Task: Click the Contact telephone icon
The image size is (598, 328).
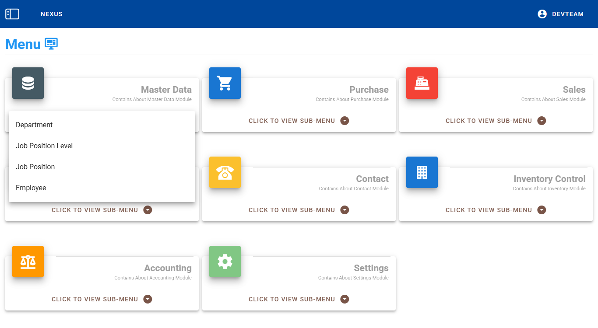Action: point(225,172)
